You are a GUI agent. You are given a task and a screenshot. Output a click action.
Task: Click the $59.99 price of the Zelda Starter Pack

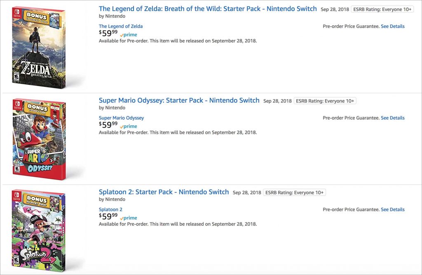coord(108,33)
